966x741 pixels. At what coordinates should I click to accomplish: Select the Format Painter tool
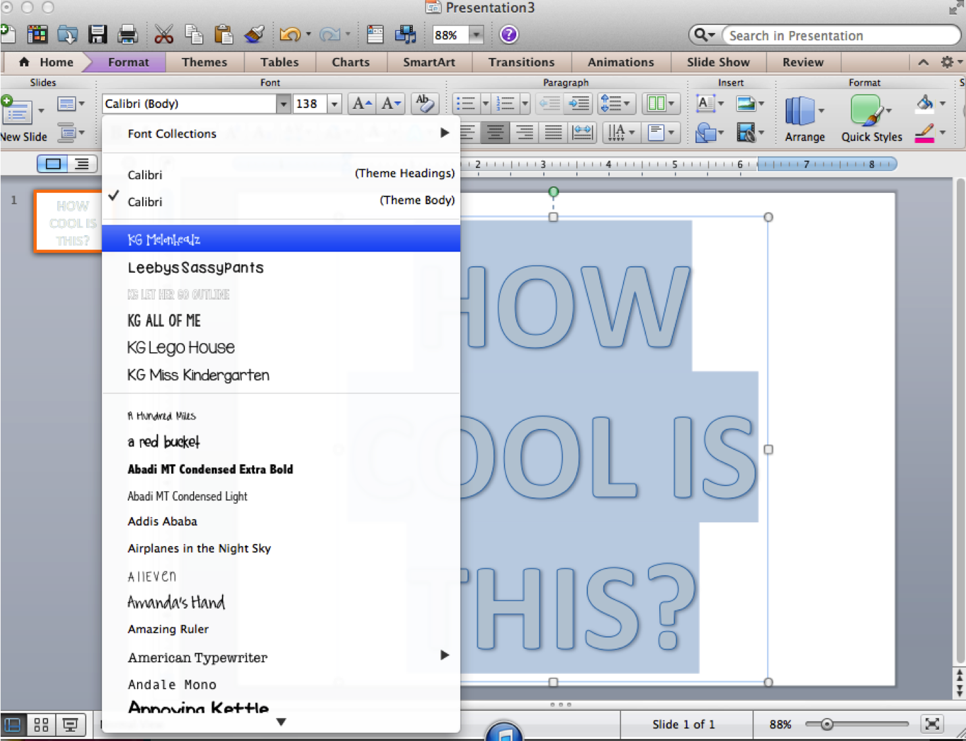[x=254, y=34]
